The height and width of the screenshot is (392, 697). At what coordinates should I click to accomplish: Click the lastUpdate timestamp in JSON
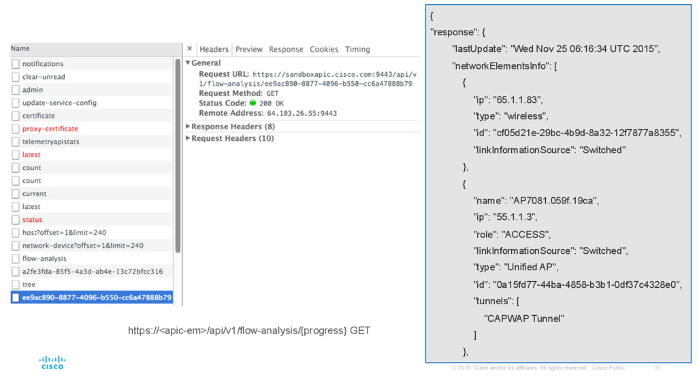[x=585, y=49]
